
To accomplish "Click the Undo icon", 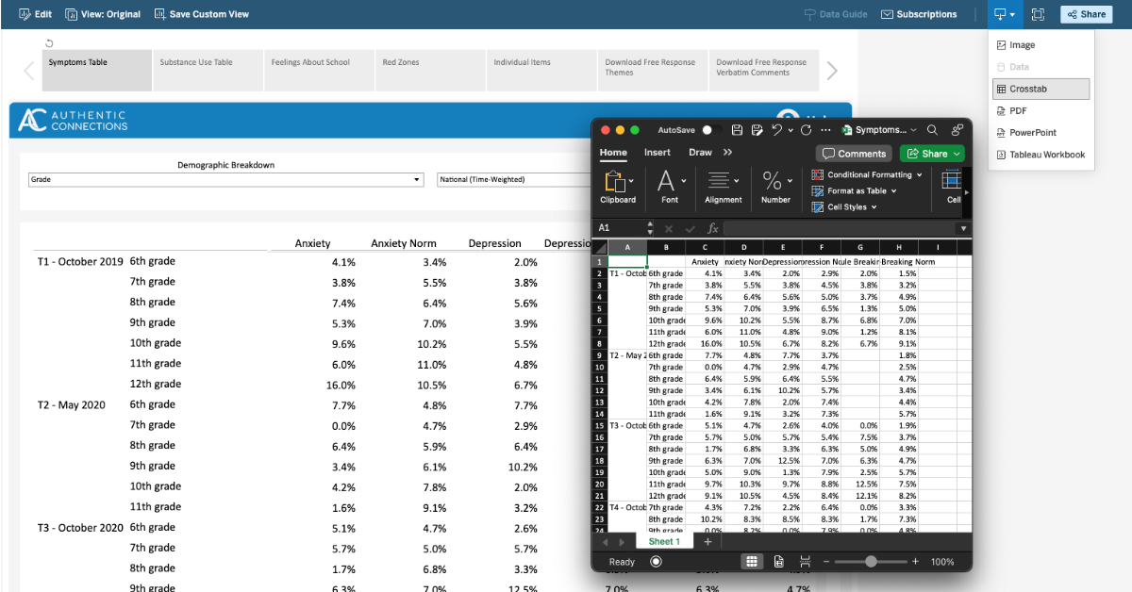I will tap(776, 130).
